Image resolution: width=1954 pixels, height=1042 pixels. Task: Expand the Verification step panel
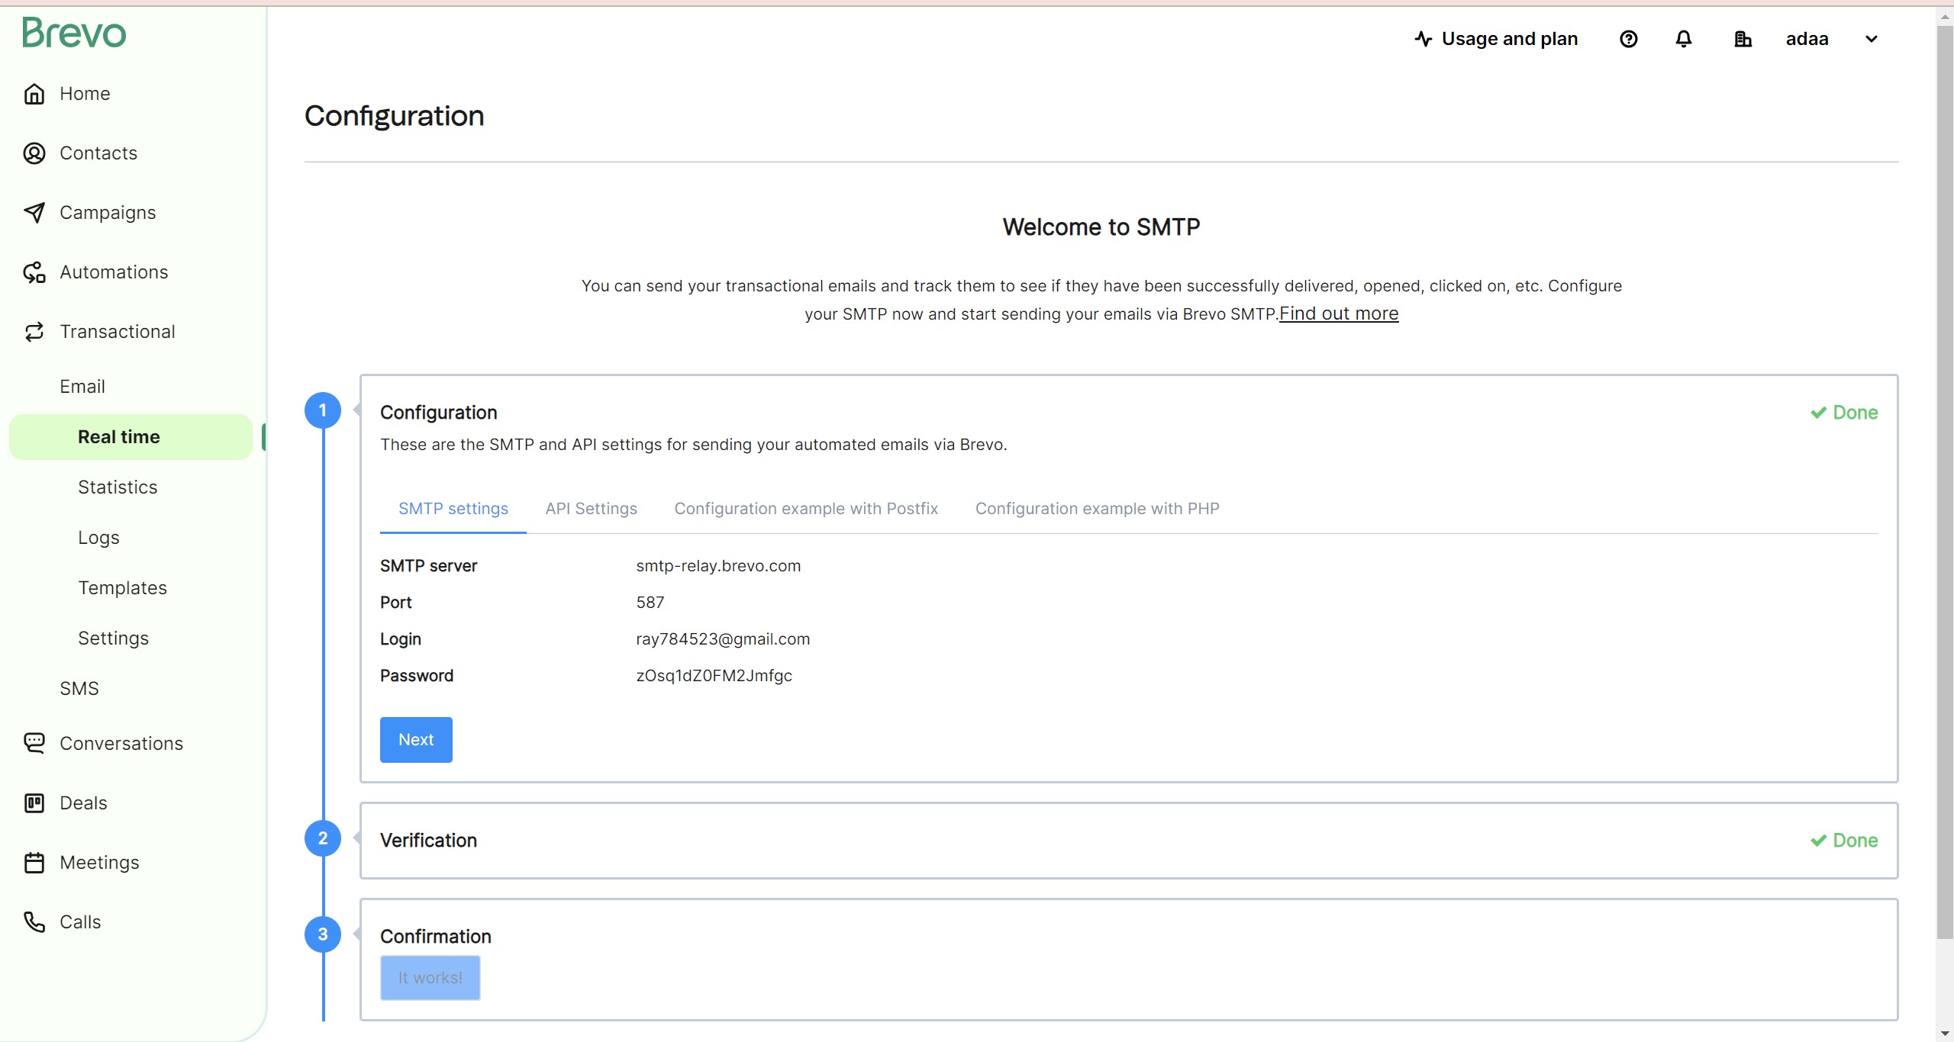click(x=428, y=840)
